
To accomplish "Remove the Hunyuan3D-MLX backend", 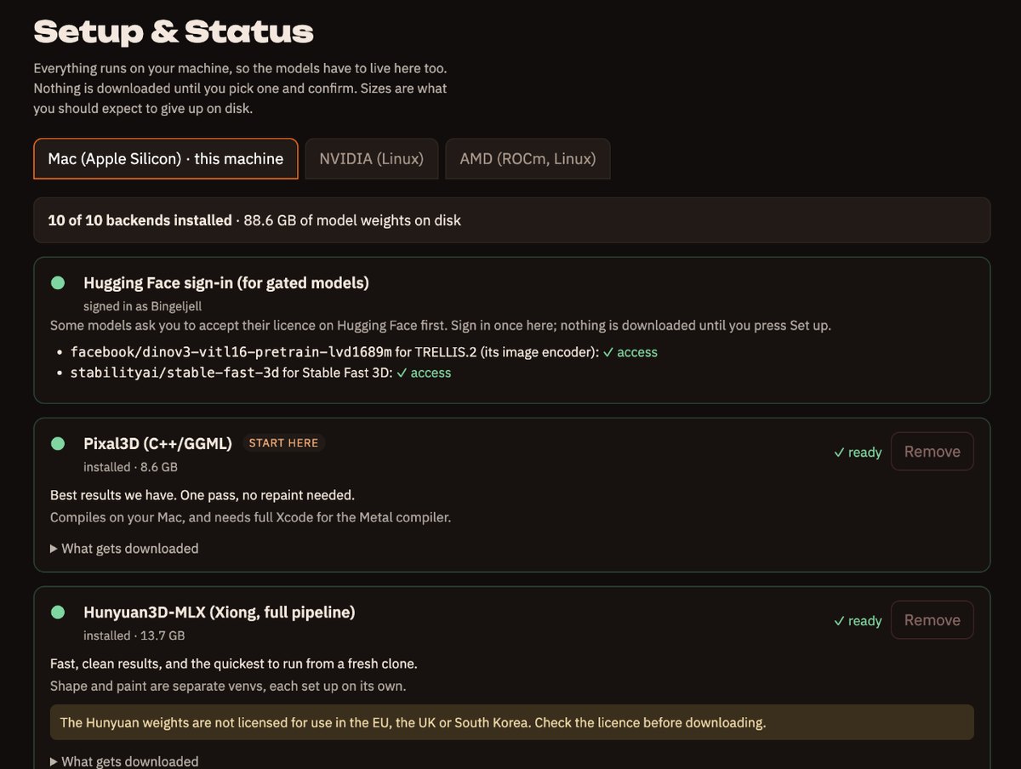I will point(932,620).
